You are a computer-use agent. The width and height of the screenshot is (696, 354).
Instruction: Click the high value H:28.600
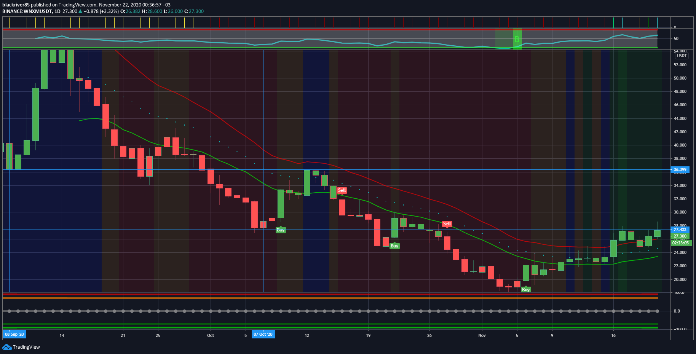152,11
